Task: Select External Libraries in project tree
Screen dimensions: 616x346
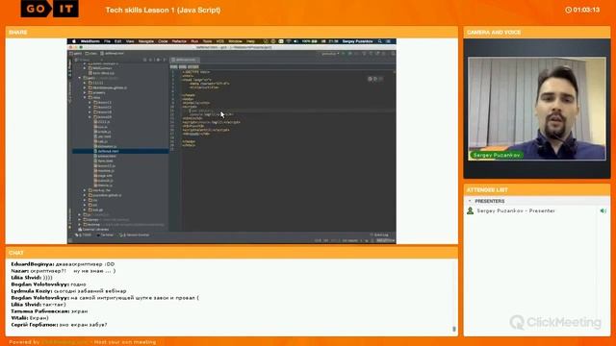Action: pyautogui.click(x=93, y=229)
